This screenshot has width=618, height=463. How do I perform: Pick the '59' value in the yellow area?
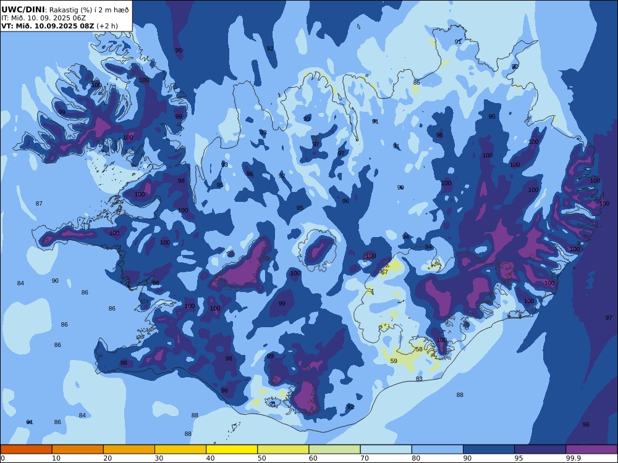click(394, 361)
